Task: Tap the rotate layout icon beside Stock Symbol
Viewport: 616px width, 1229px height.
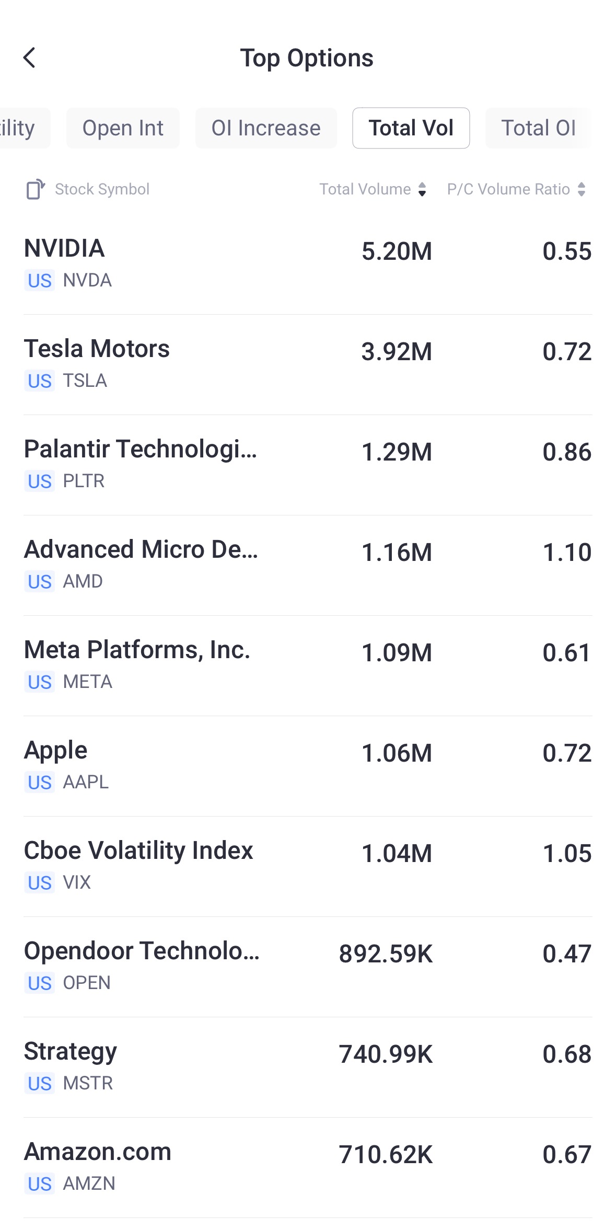Action: click(35, 189)
